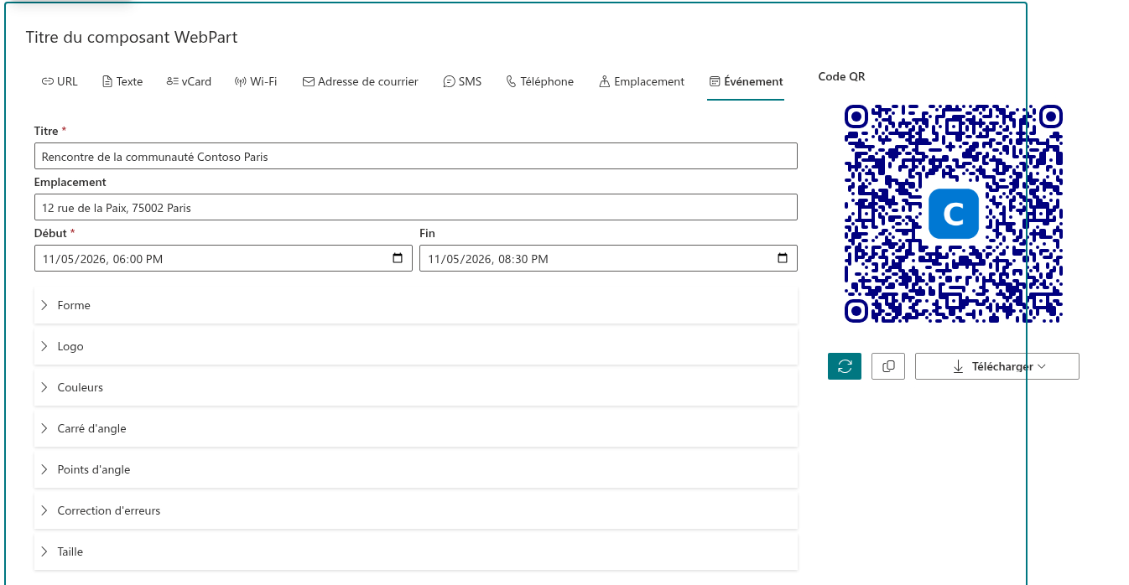Switch to the Texte tab
Viewport: 1129px width, 585px height.
[122, 82]
